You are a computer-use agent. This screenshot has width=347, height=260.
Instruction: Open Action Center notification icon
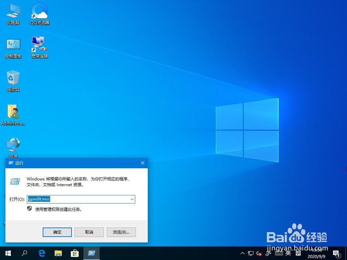(x=336, y=253)
